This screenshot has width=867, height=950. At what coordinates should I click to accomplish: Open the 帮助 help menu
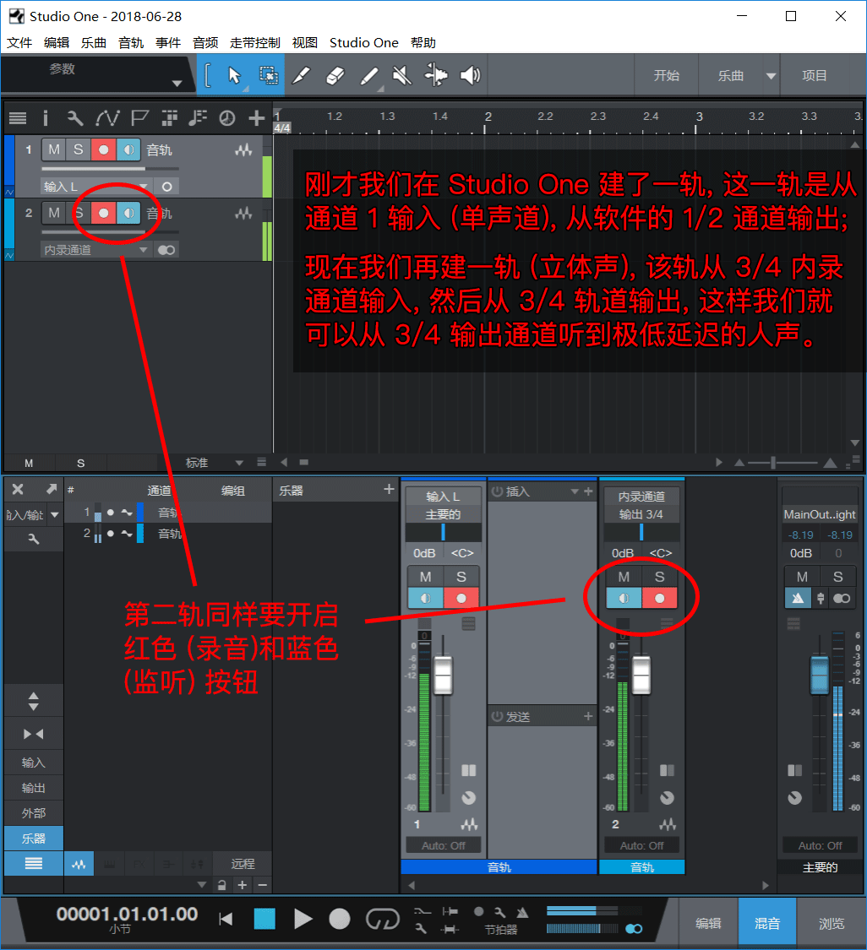[x=423, y=42]
